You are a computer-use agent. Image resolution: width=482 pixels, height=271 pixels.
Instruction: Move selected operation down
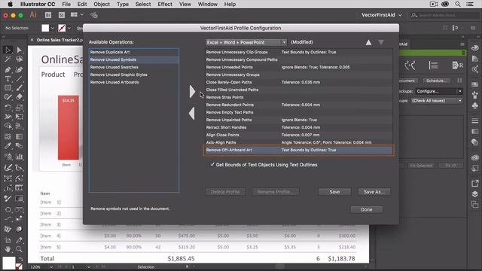point(381,42)
